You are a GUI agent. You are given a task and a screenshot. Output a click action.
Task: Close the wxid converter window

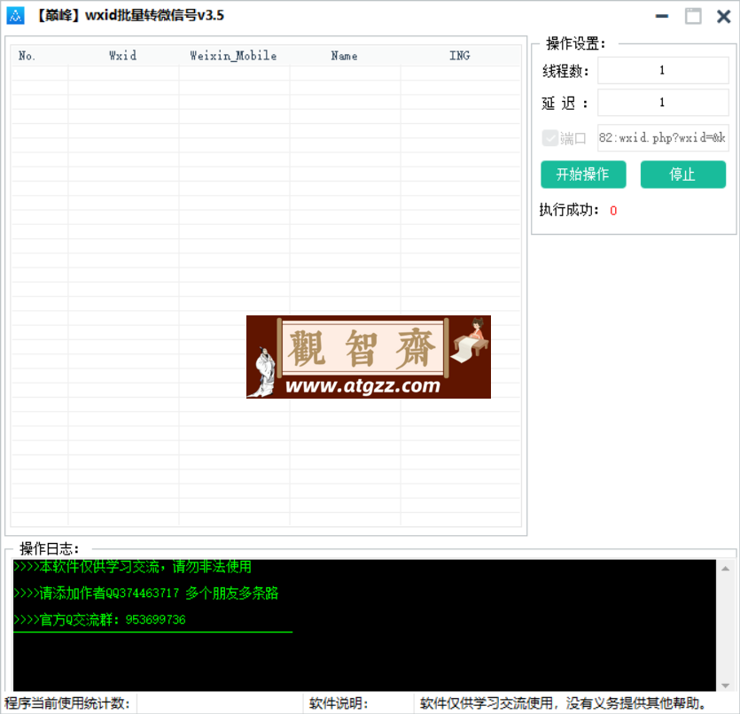(723, 16)
